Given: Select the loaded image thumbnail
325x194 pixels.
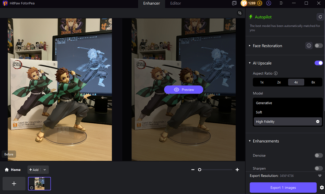Looking at the screenshot, I should click(39, 184).
